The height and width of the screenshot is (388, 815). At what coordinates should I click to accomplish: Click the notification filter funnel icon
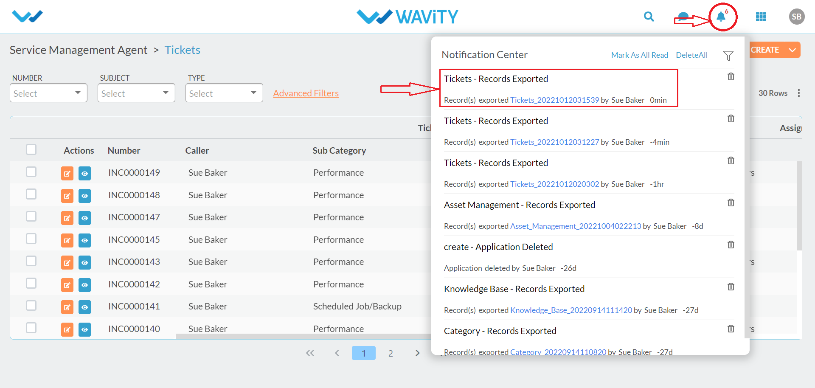pyautogui.click(x=728, y=56)
